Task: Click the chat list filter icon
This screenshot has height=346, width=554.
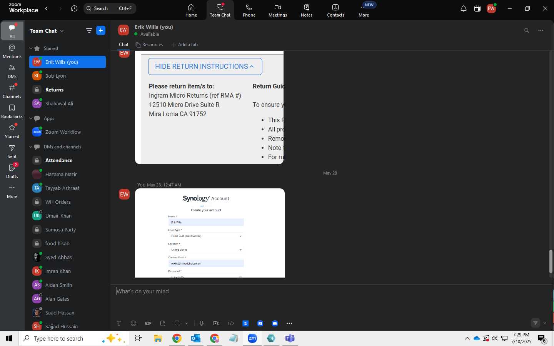Action: [89, 30]
